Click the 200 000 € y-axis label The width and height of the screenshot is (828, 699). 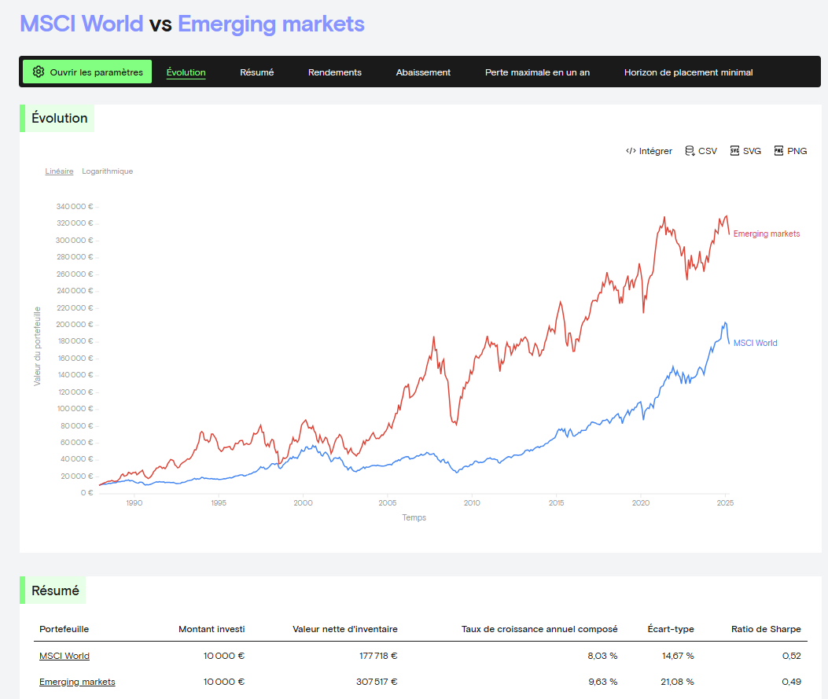coord(75,324)
